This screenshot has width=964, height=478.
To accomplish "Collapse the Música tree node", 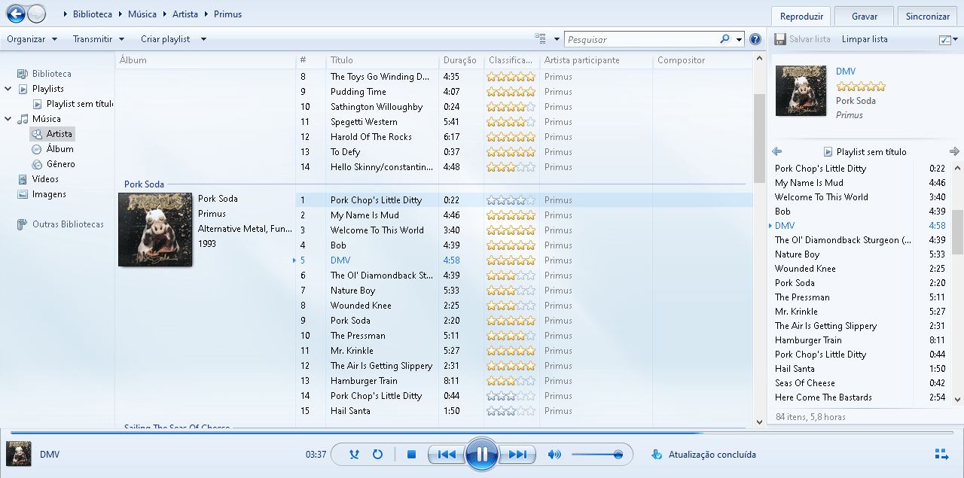I will click(8, 119).
